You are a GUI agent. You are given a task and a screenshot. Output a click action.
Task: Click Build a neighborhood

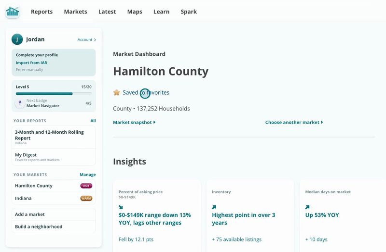pos(54,227)
